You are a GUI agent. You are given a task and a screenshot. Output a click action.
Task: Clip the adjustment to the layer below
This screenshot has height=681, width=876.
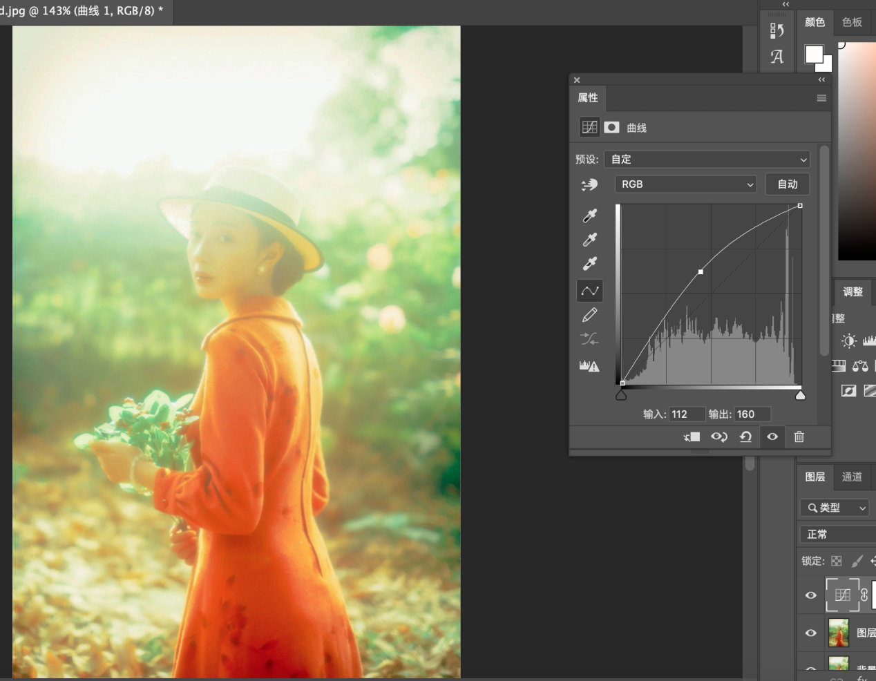pos(692,437)
